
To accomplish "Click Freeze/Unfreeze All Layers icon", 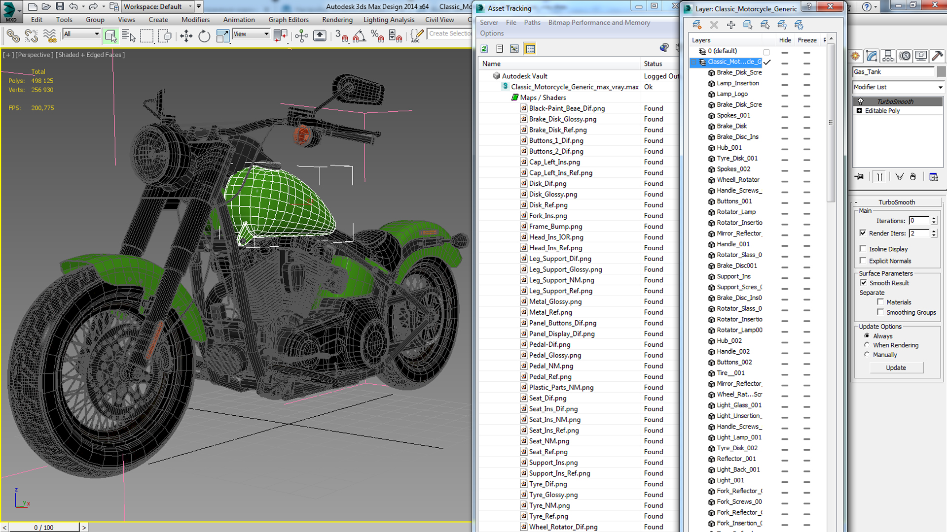I will (x=799, y=25).
